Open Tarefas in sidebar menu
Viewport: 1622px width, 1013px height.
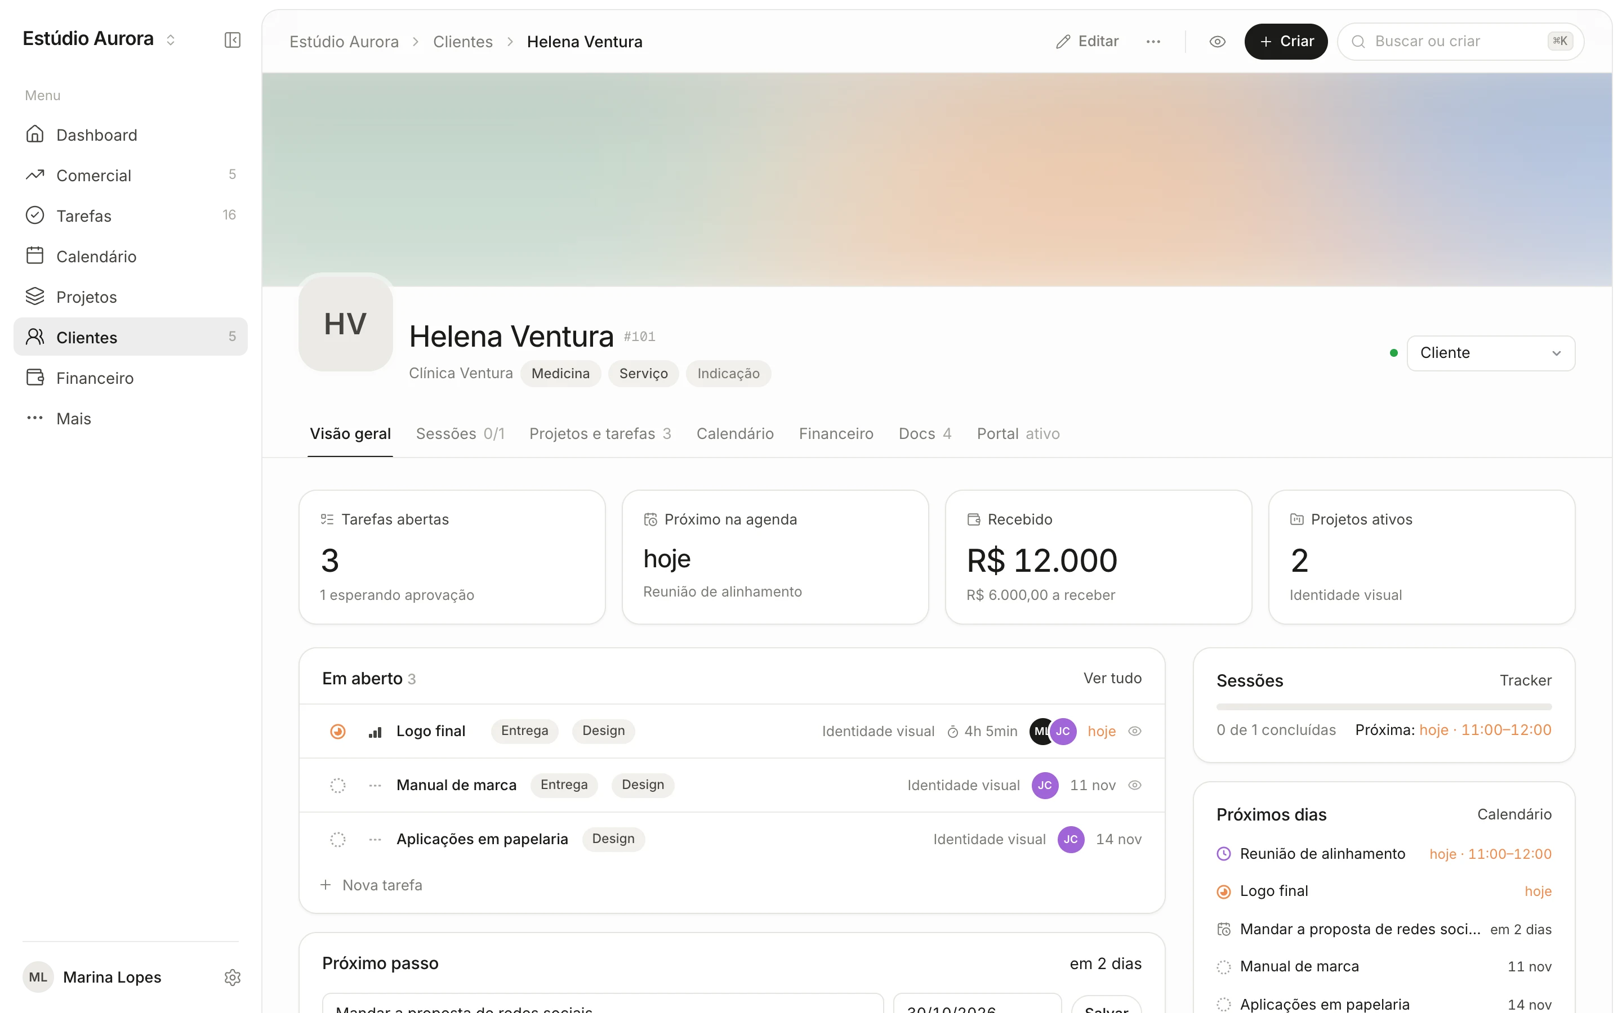tap(130, 216)
